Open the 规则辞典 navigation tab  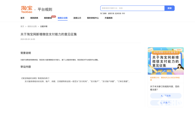(34, 18)
